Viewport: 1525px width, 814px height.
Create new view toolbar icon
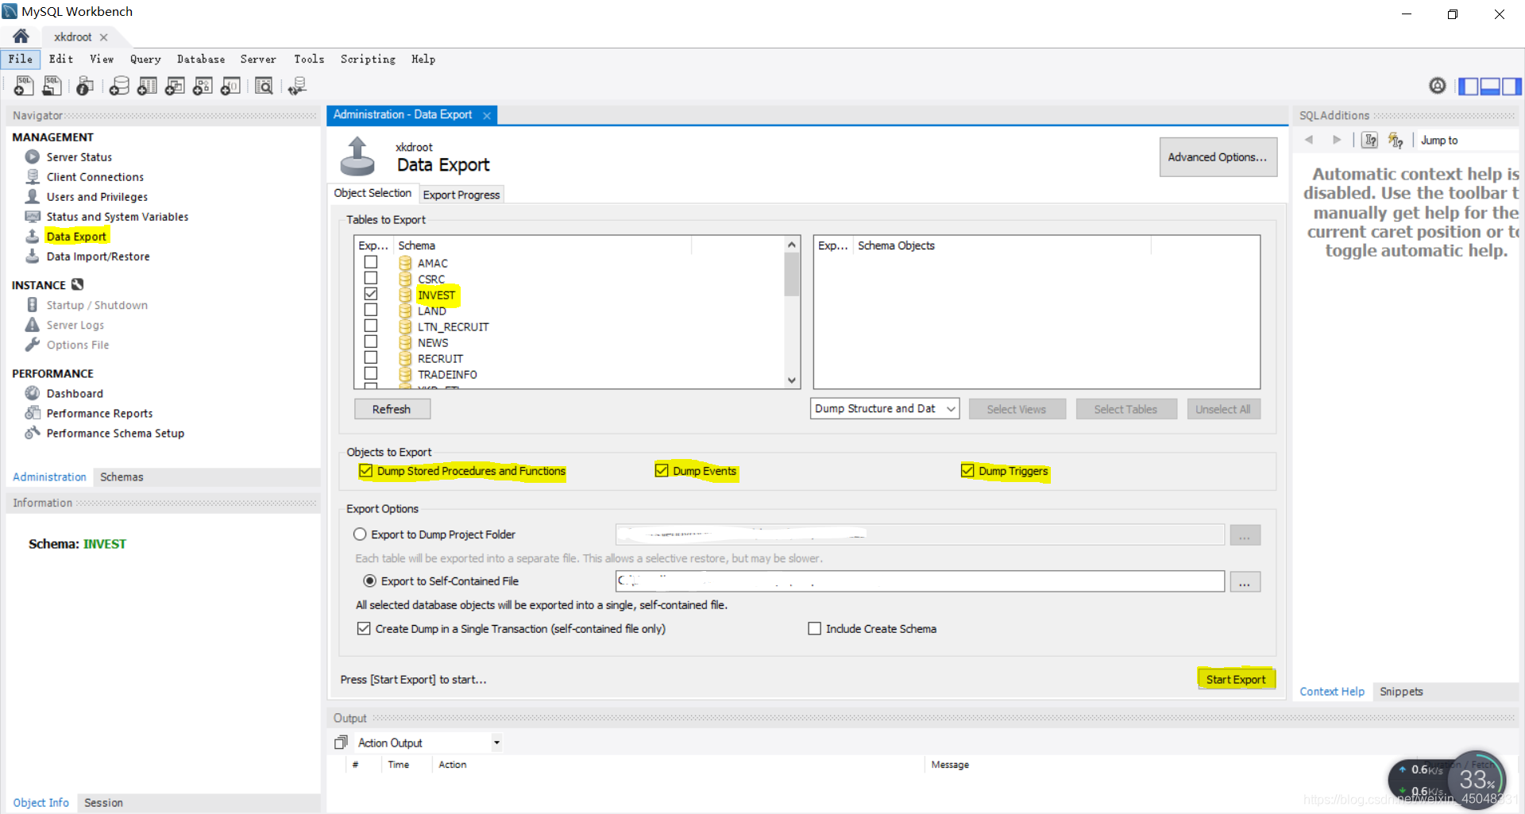click(175, 86)
